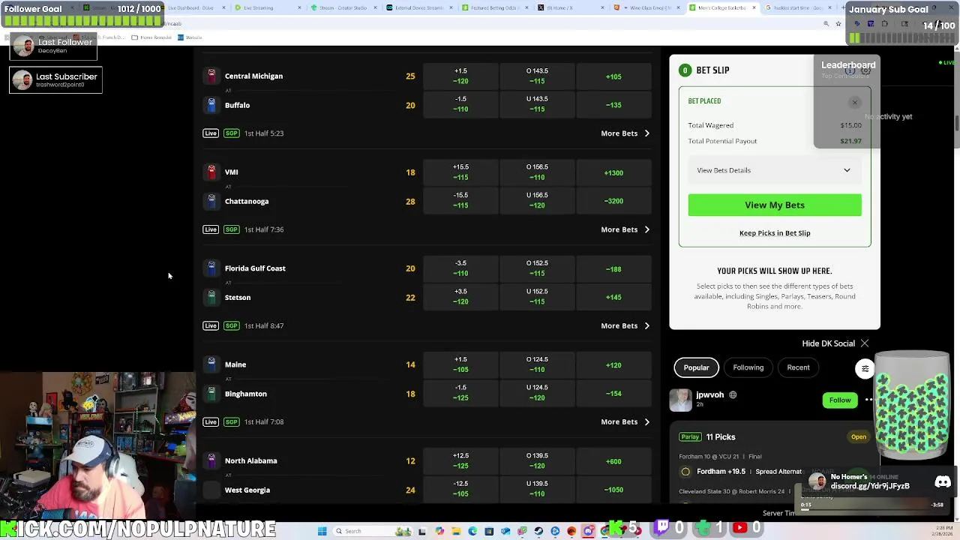Open the Home Remodel bookmark folder

(x=151, y=37)
